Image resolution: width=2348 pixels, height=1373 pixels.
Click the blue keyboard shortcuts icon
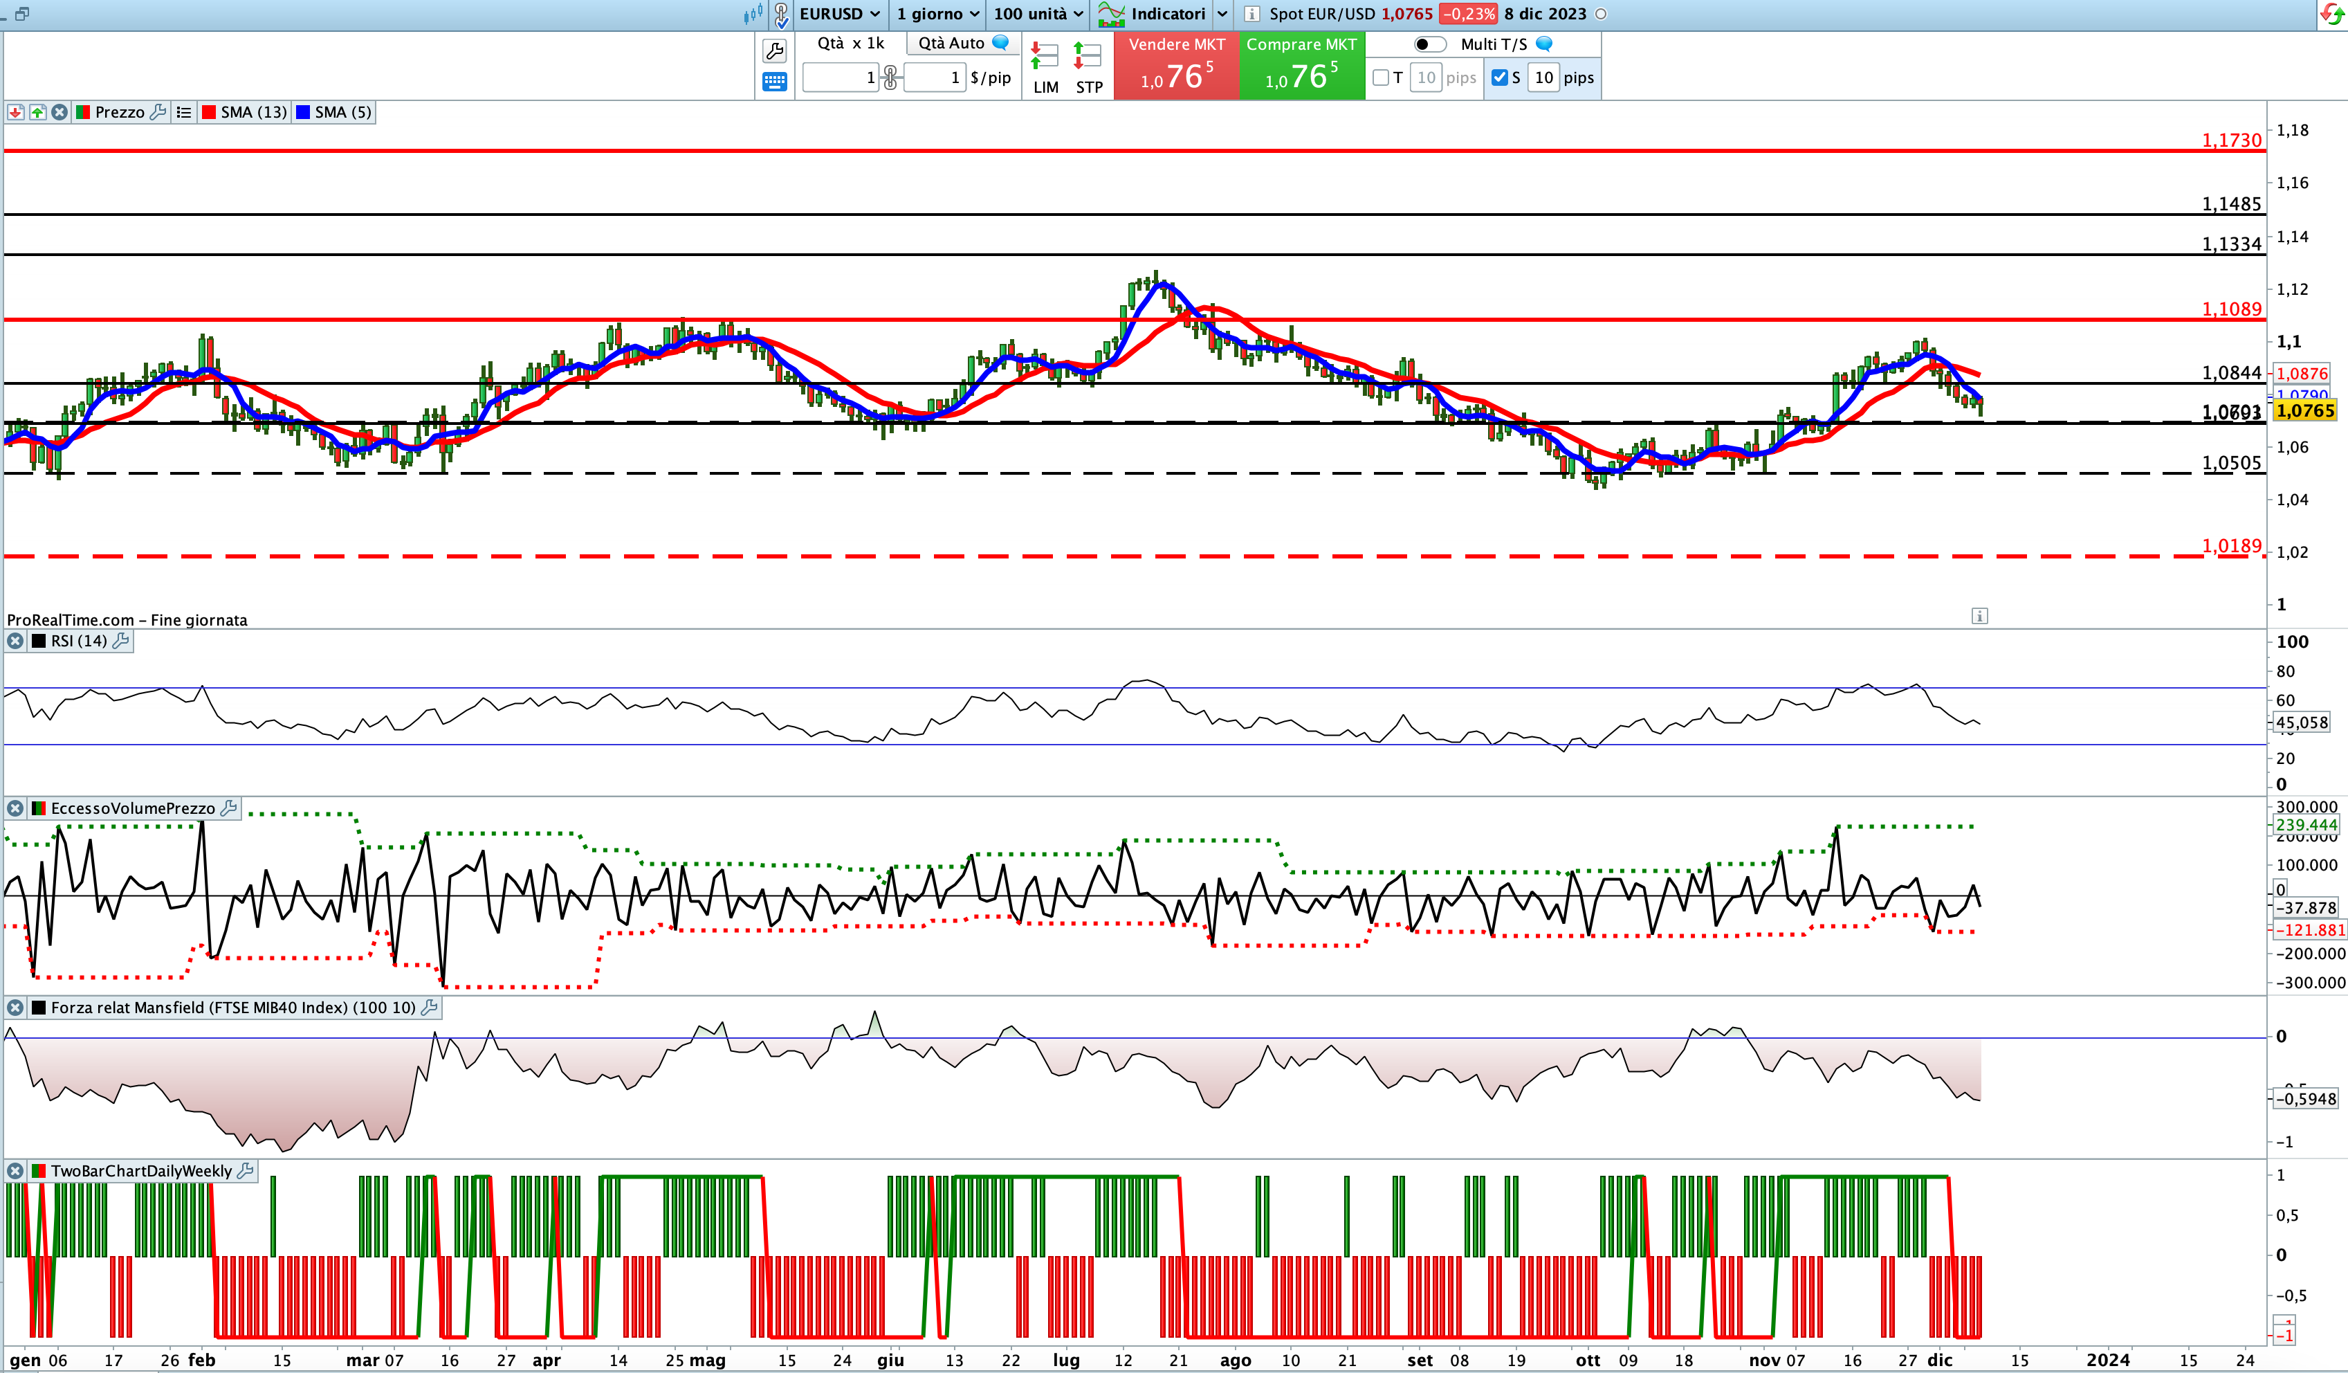[774, 82]
